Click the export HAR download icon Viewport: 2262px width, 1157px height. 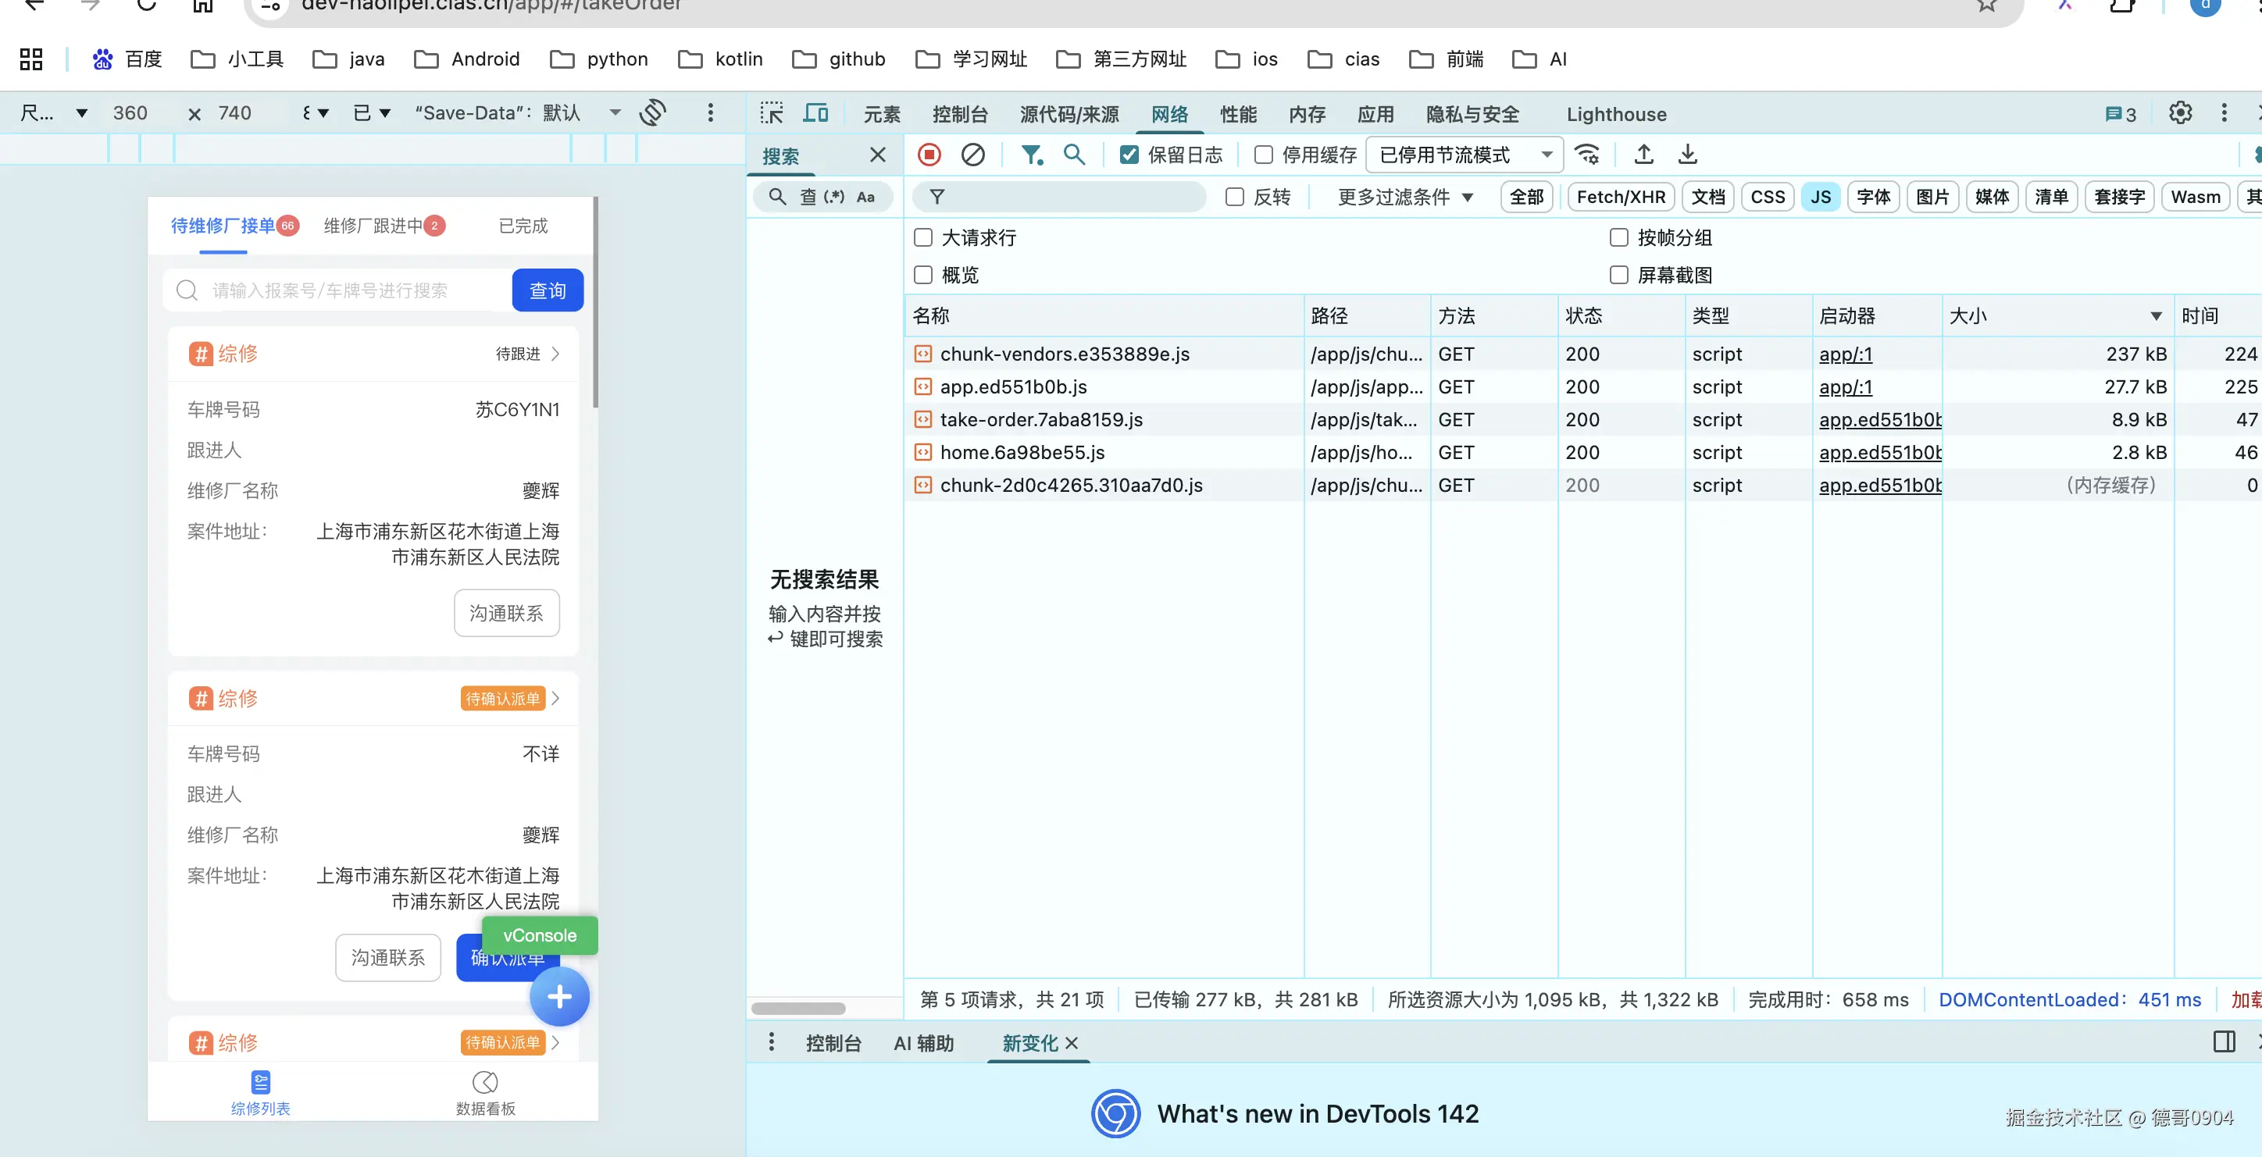[x=1687, y=155]
